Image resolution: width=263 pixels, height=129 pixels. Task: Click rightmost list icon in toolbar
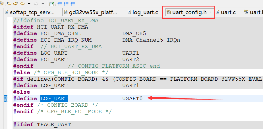(x=73, y=4)
